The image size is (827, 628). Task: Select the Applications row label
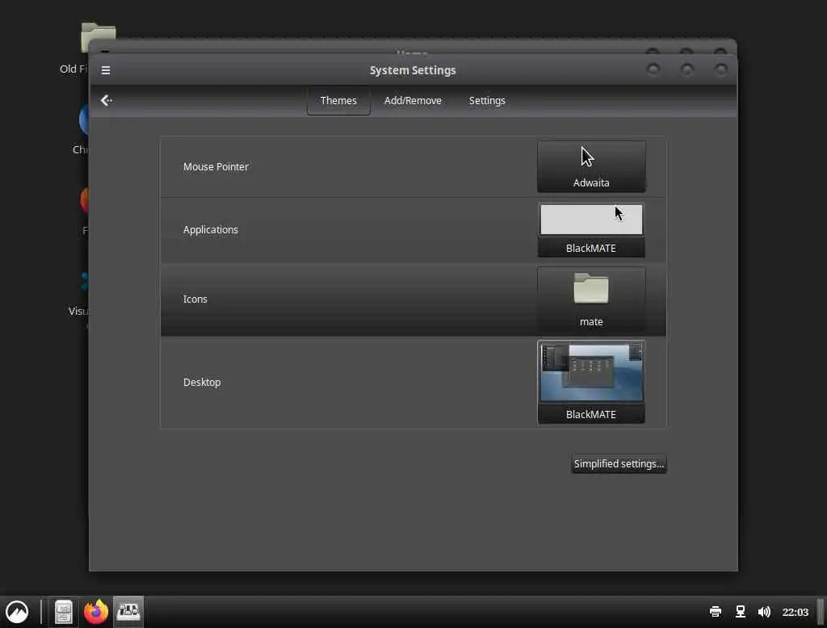coord(211,230)
